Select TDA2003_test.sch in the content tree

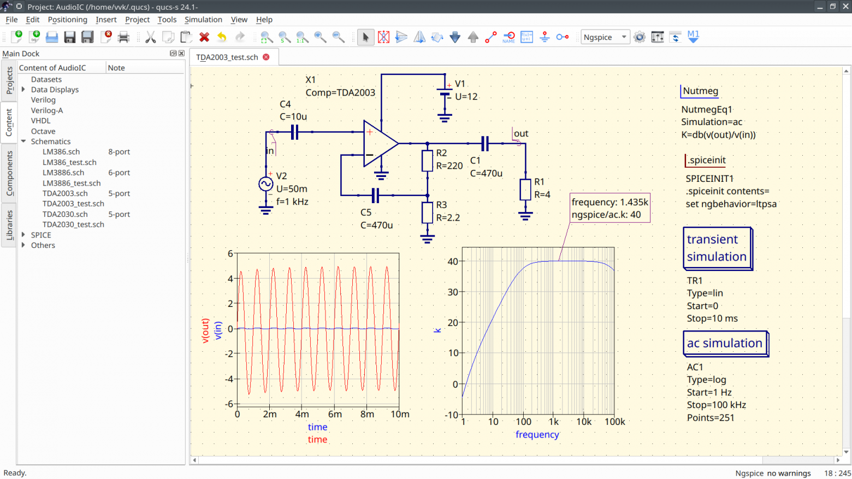pos(73,204)
